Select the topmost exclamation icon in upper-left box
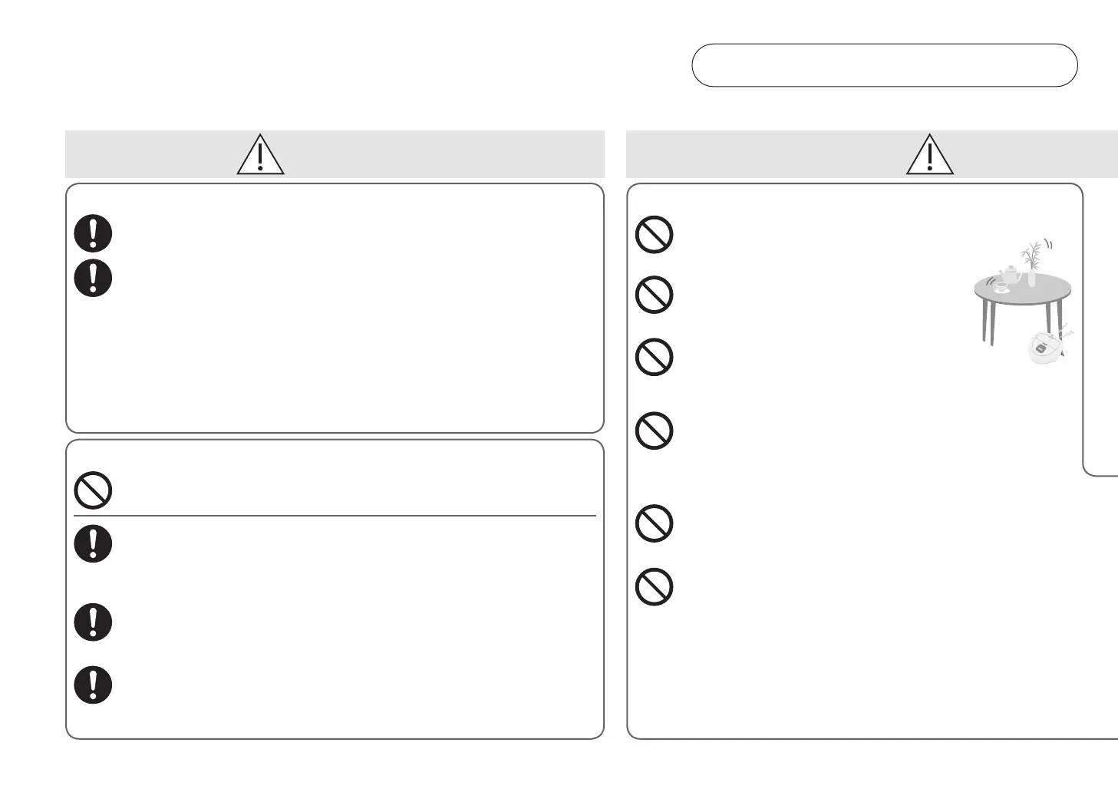The height and width of the screenshot is (792, 1118). coord(93,233)
